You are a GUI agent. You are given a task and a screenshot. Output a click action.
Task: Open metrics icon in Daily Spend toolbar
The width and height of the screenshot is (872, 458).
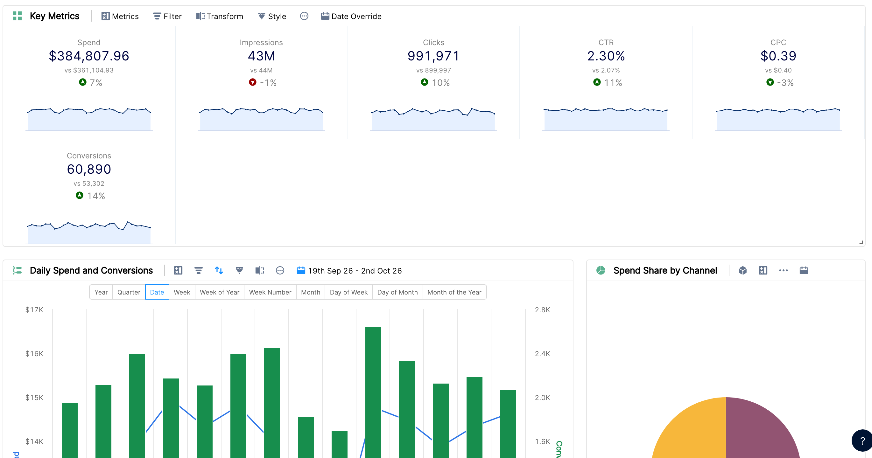(178, 270)
